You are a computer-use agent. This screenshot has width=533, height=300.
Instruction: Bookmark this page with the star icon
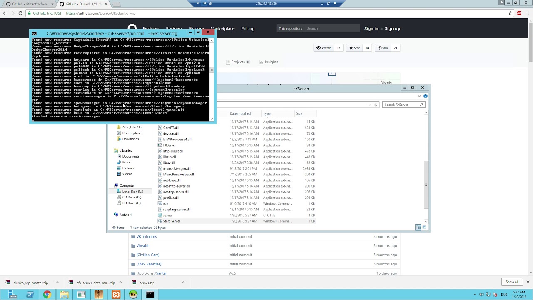[510, 13]
